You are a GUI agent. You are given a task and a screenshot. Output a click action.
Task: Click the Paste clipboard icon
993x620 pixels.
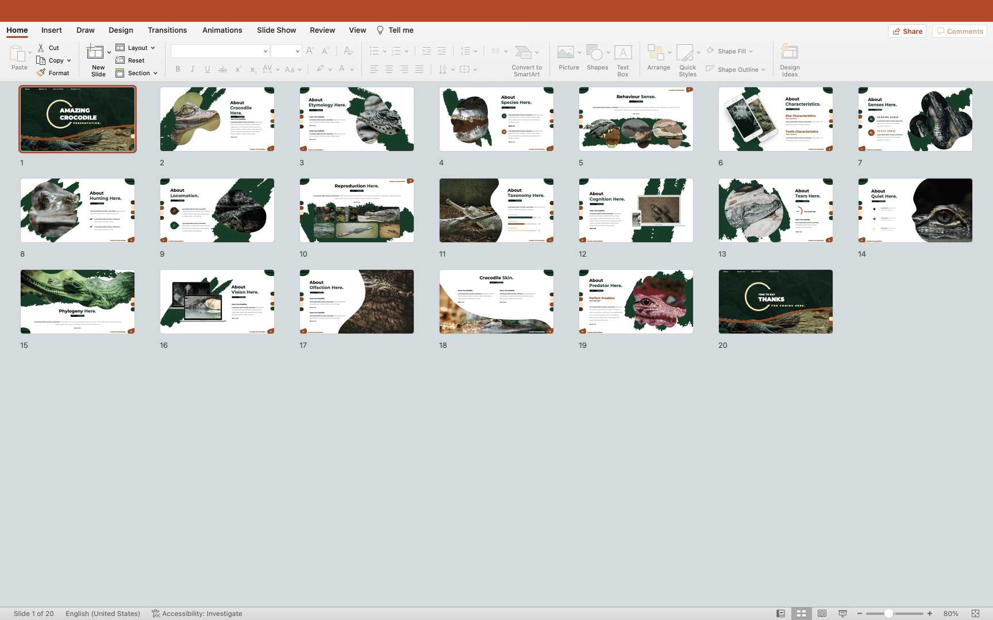coord(17,53)
